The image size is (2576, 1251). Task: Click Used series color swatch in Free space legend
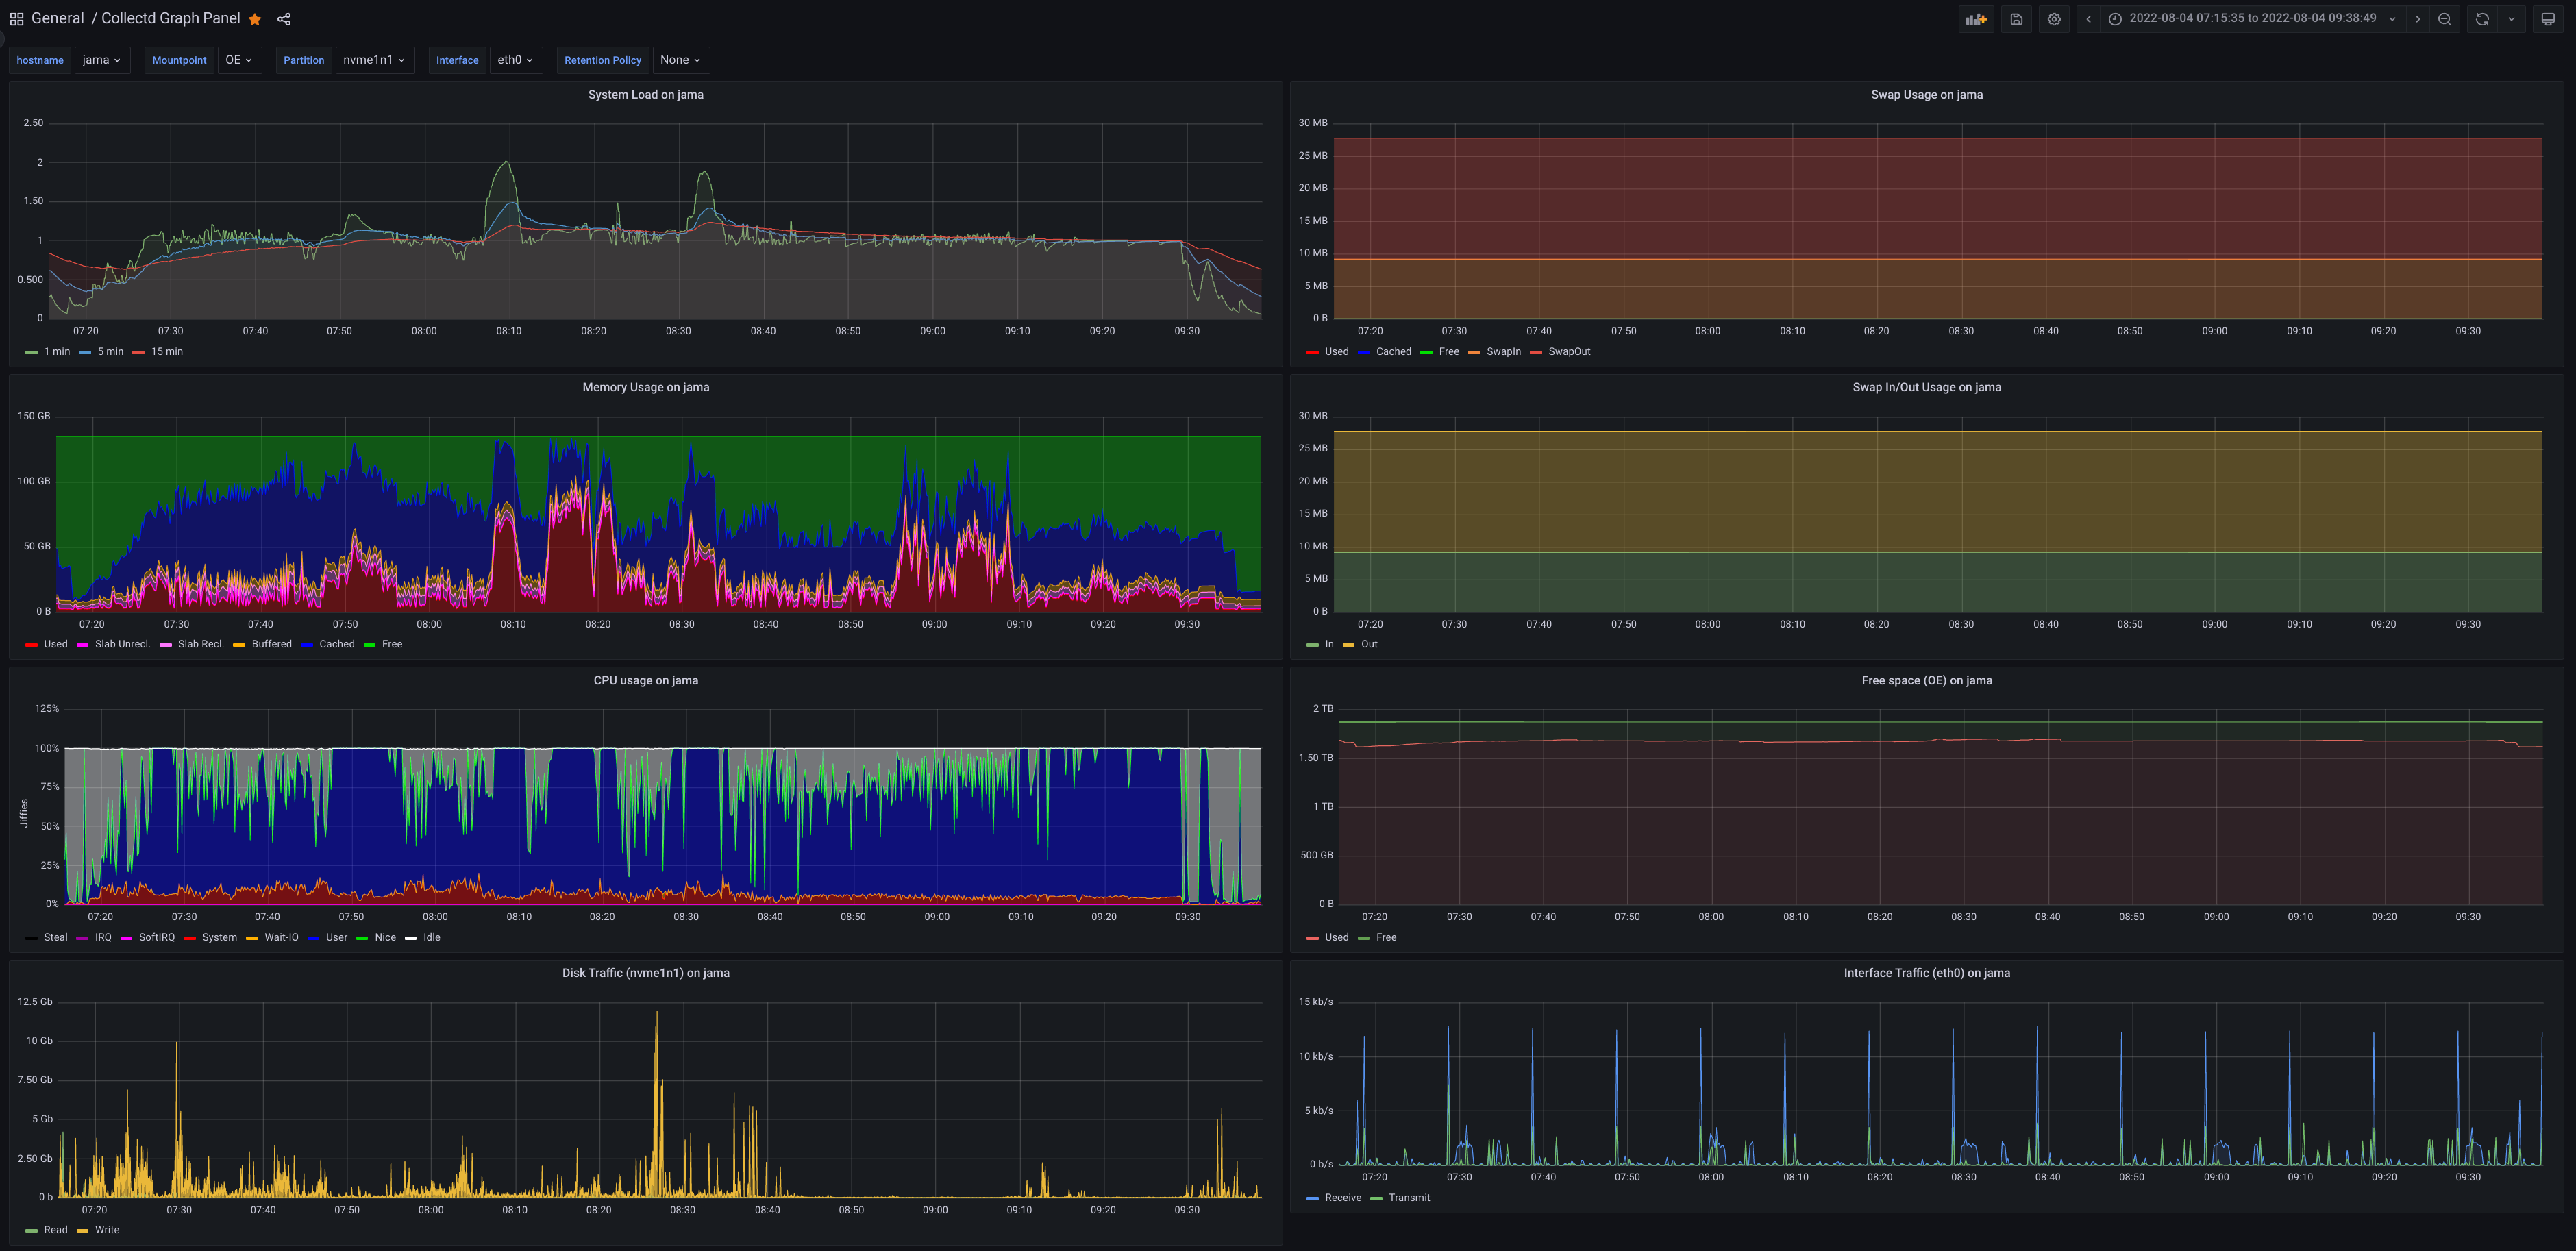tap(1312, 938)
